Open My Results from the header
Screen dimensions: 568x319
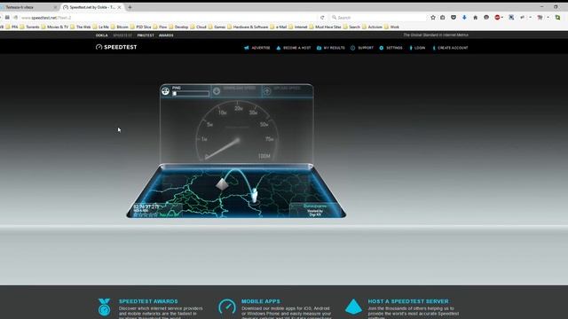point(331,48)
